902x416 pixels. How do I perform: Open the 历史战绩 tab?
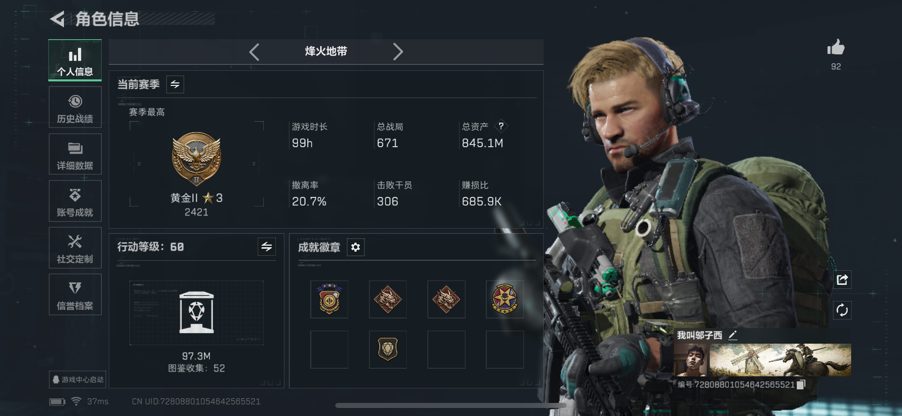click(75, 107)
